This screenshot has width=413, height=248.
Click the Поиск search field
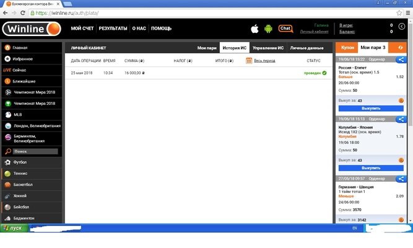point(36,151)
